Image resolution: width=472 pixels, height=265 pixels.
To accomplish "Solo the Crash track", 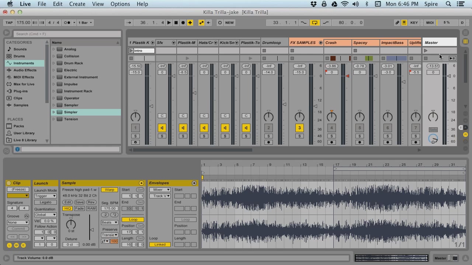I will point(332,136).
